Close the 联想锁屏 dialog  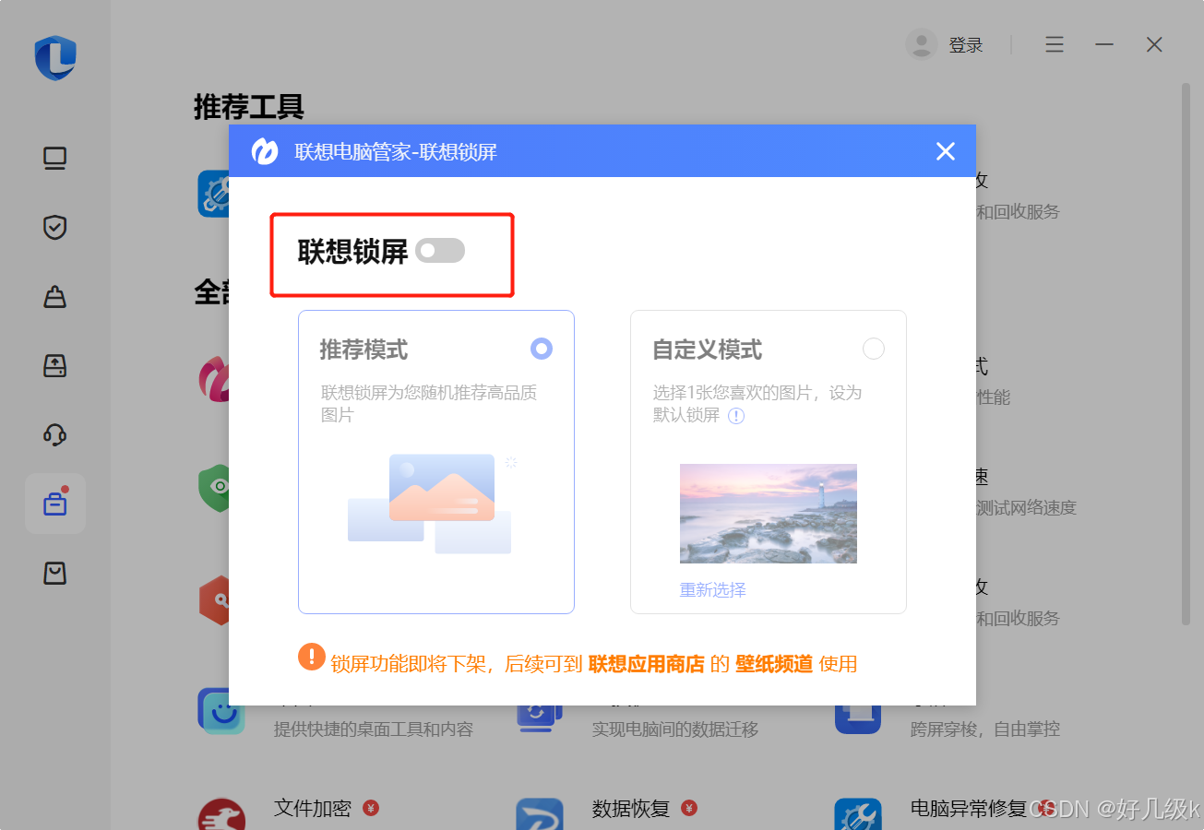point(946,151)
